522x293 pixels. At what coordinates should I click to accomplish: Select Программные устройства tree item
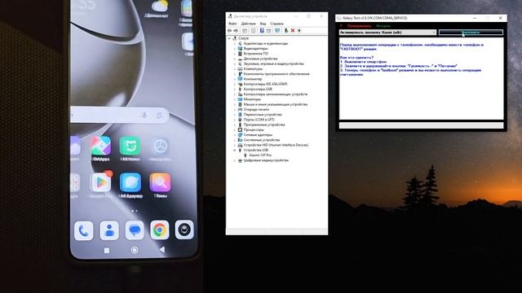[264, 125]
